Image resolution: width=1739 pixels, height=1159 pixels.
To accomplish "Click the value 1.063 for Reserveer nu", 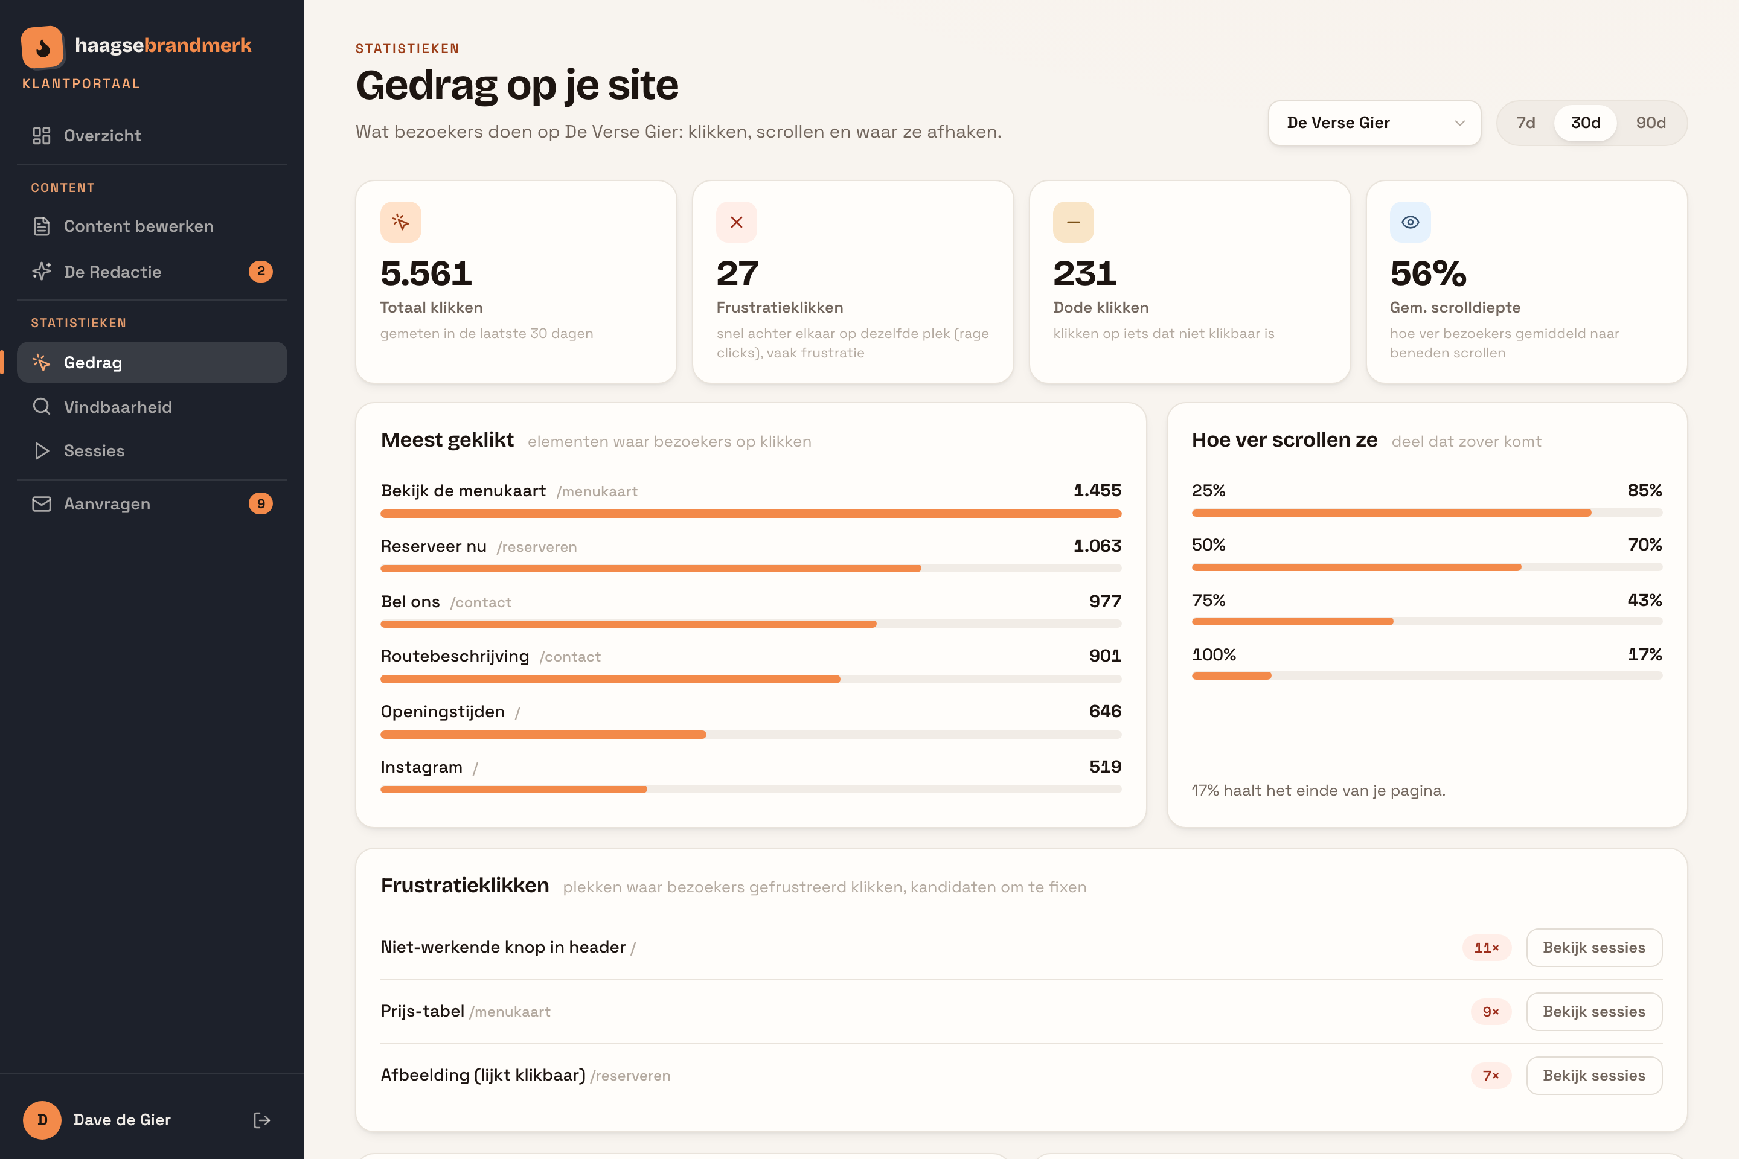I will tap(1097, 546).
